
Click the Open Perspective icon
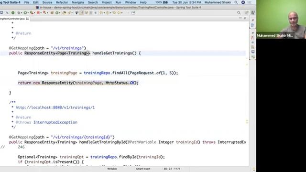point(247,13)
